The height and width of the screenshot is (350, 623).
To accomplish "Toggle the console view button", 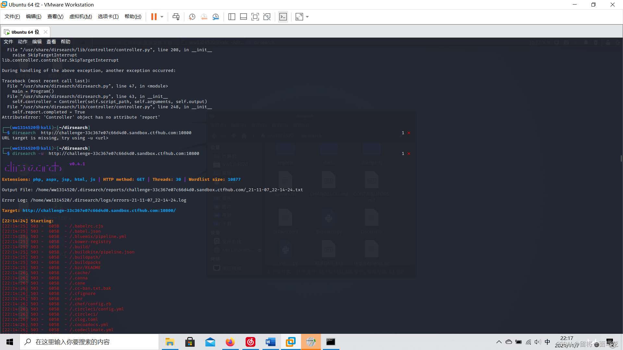I will pyautogui.click(x=283, y=17).
